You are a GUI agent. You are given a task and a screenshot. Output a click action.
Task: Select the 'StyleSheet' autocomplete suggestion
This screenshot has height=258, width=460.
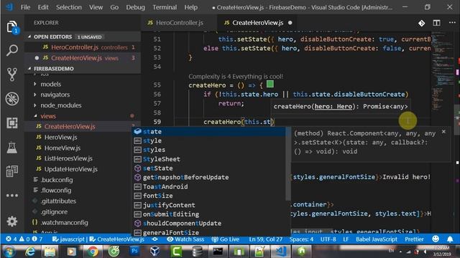pos(209,159)
